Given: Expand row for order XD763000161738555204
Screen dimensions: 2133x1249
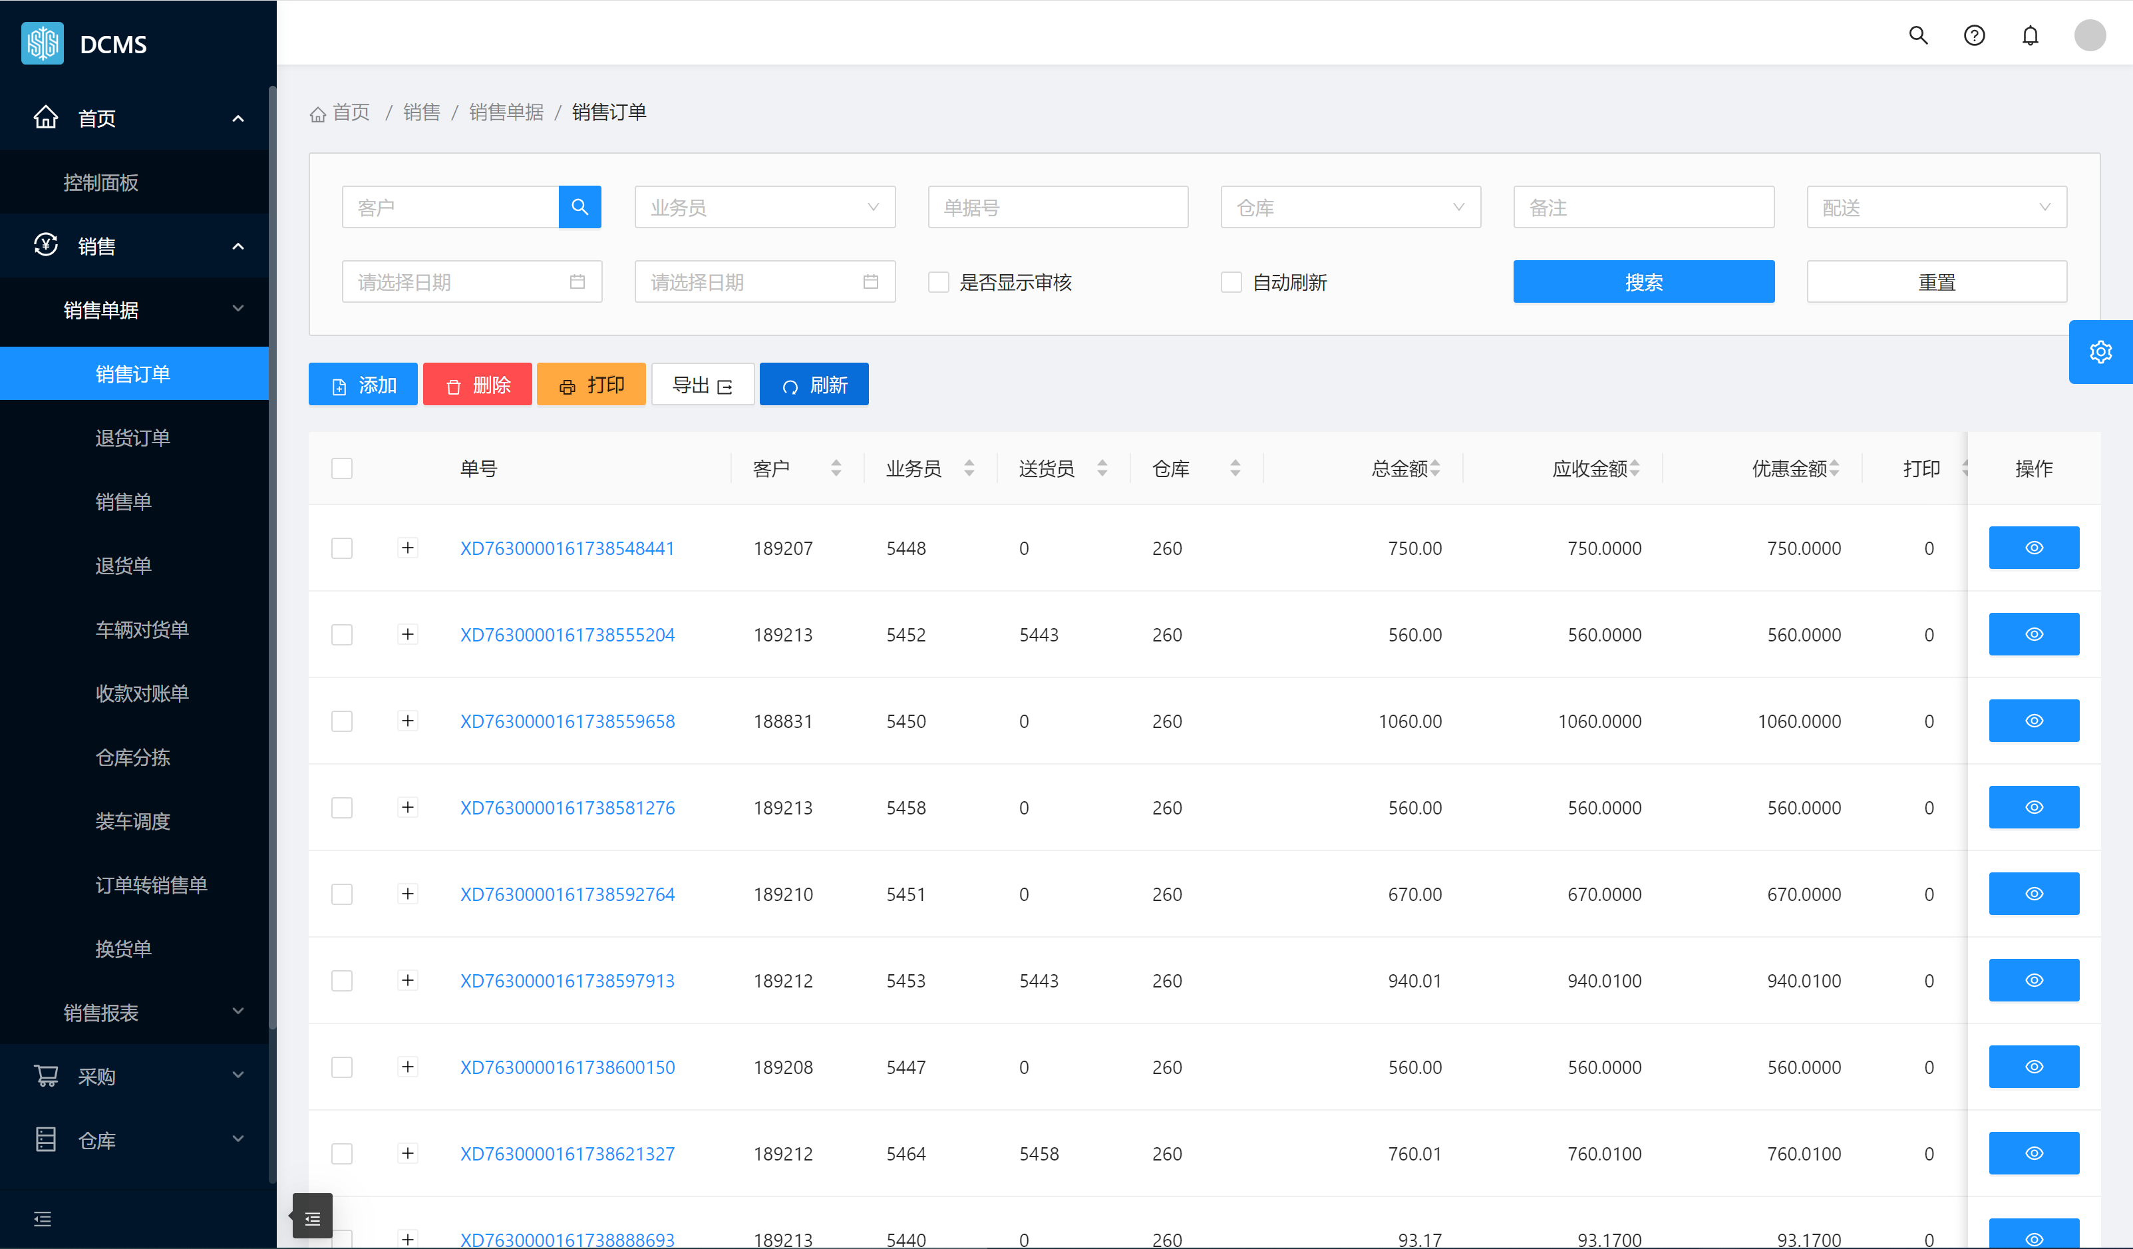Looking at the screenshot, I should click(408, 634).
